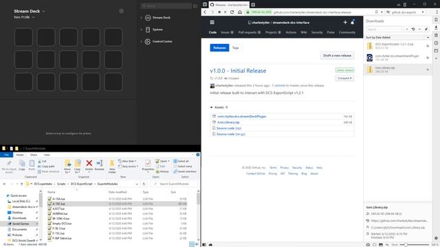Select first key in top row of Stream Deck grid
Viewport: 440px width, 247px height.
(23, 37)
